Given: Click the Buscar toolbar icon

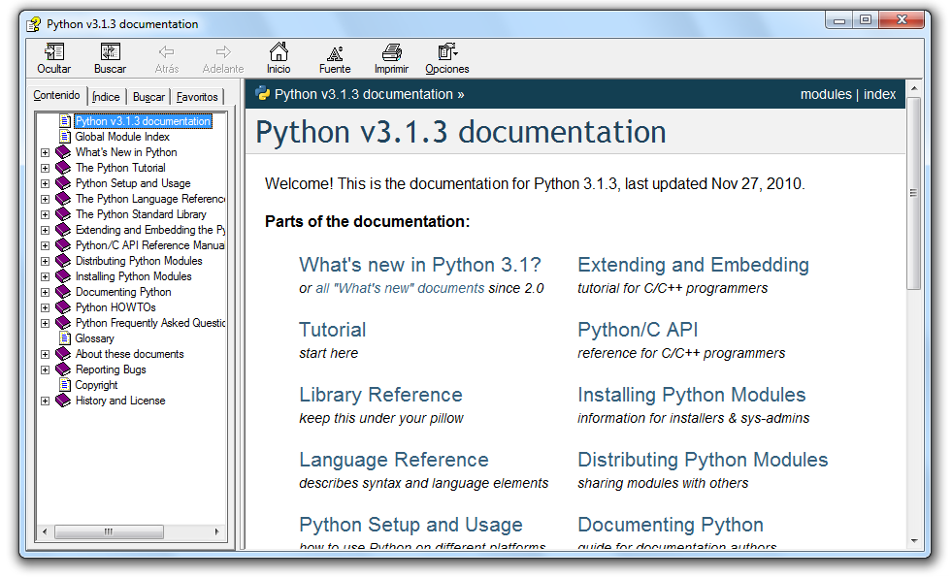Looking at the screenshot, I should (110, 52).
